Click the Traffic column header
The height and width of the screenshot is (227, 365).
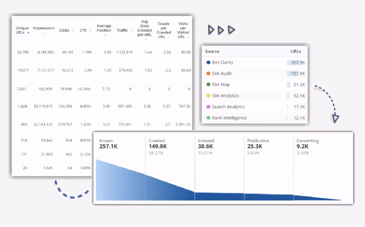click(x=123, y=31)
